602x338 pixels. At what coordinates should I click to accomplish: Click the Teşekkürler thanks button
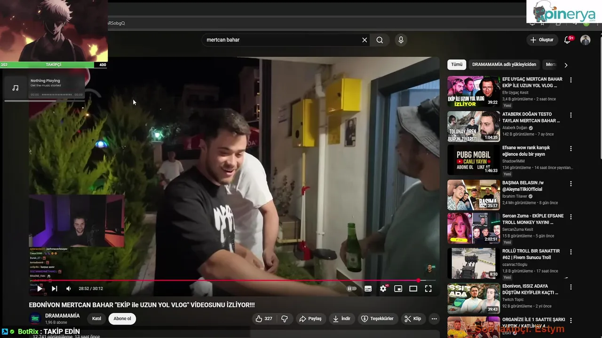(377, 319)
